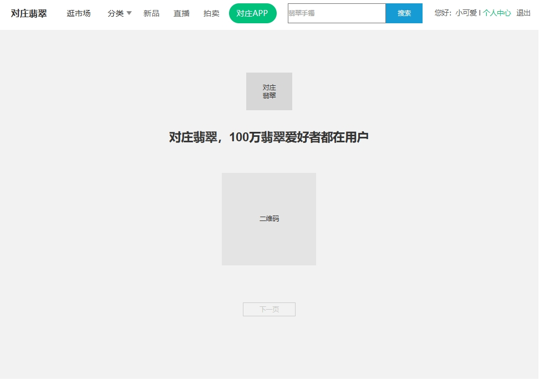544x385 pixels.
Task: Click the 下一页 button
Action: pos(269,310)
